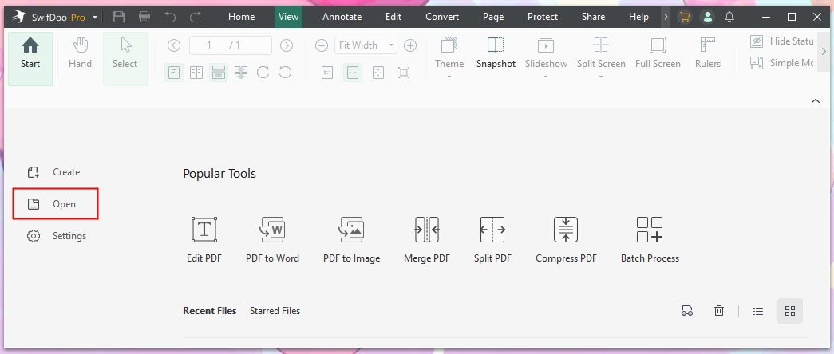
Task: Launch the Merge PDF tool
Action: point(427,240)
